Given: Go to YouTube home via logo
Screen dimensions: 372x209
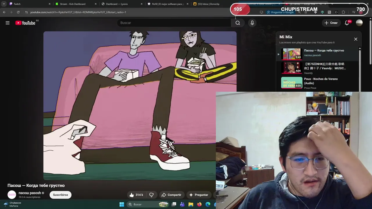Looking at the screenshot, I should click(x=25, y=23).
